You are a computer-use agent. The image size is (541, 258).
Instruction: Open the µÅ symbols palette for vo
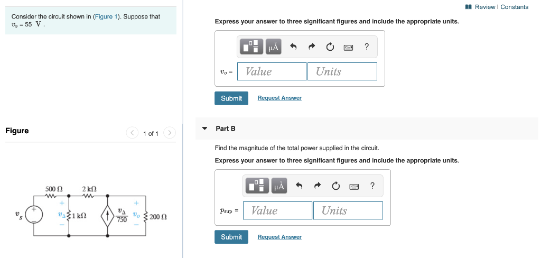[x=273, y=47]
